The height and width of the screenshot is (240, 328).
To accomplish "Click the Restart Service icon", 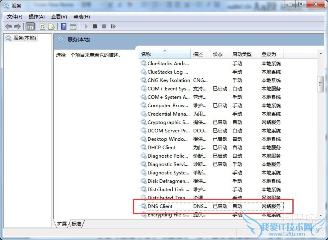I will click(x=113, y=26).
